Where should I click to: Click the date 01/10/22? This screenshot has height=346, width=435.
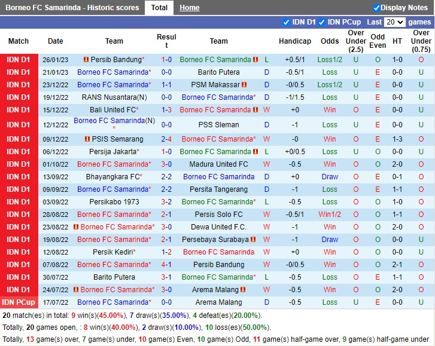(56, 164)
